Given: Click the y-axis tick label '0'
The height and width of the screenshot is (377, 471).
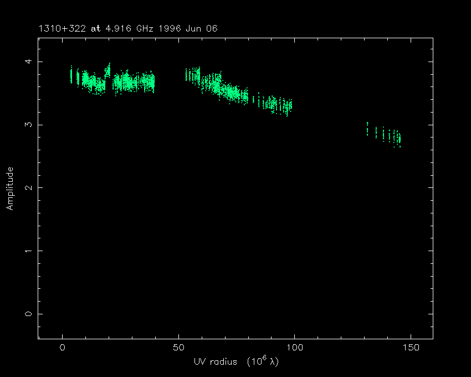Looking at the screenshot, I should point(29,314).
